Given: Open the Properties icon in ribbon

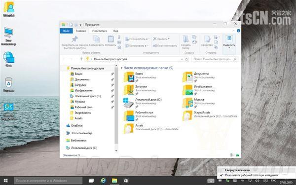Looking at the screenshot, I should pyautogui.click(x=207, y=39).
